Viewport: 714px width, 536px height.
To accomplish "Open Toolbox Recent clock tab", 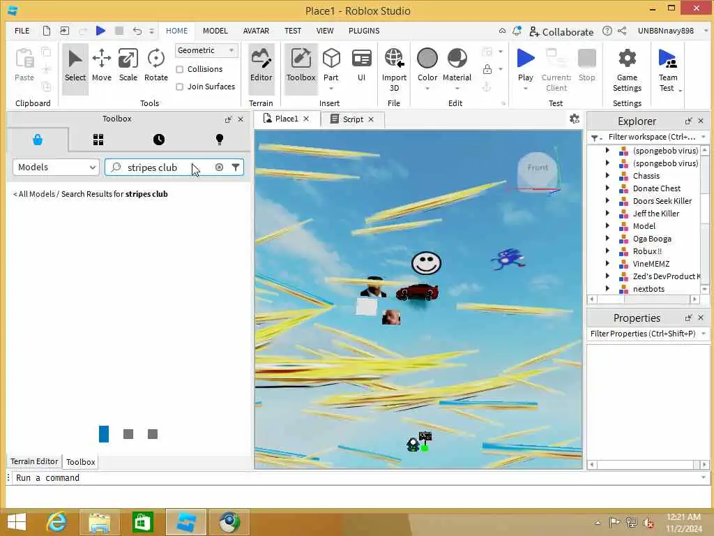I will pyautogui.click(x=158, y=140).
